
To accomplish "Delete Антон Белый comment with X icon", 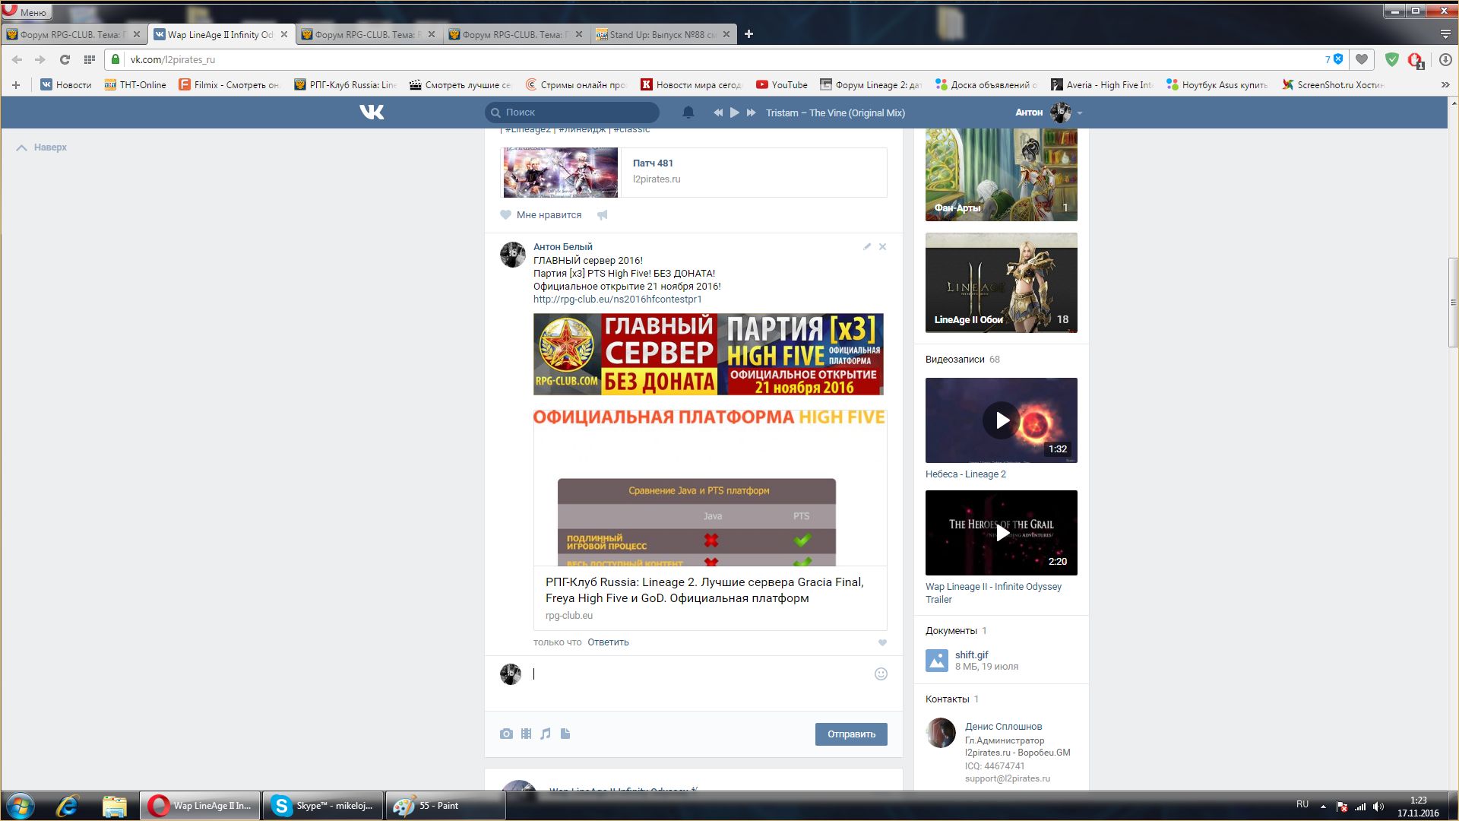I will point(882,246).
